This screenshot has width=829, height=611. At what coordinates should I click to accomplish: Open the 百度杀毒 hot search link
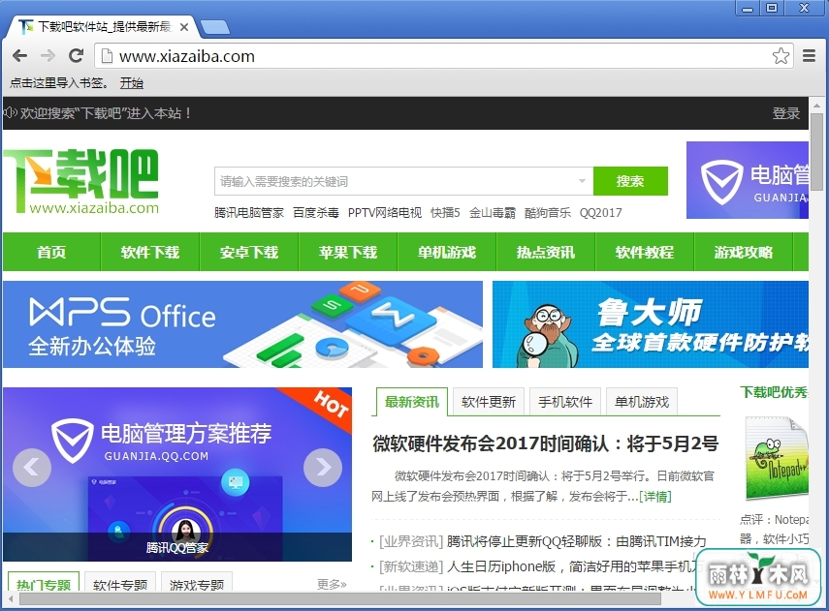coord(316,213)
